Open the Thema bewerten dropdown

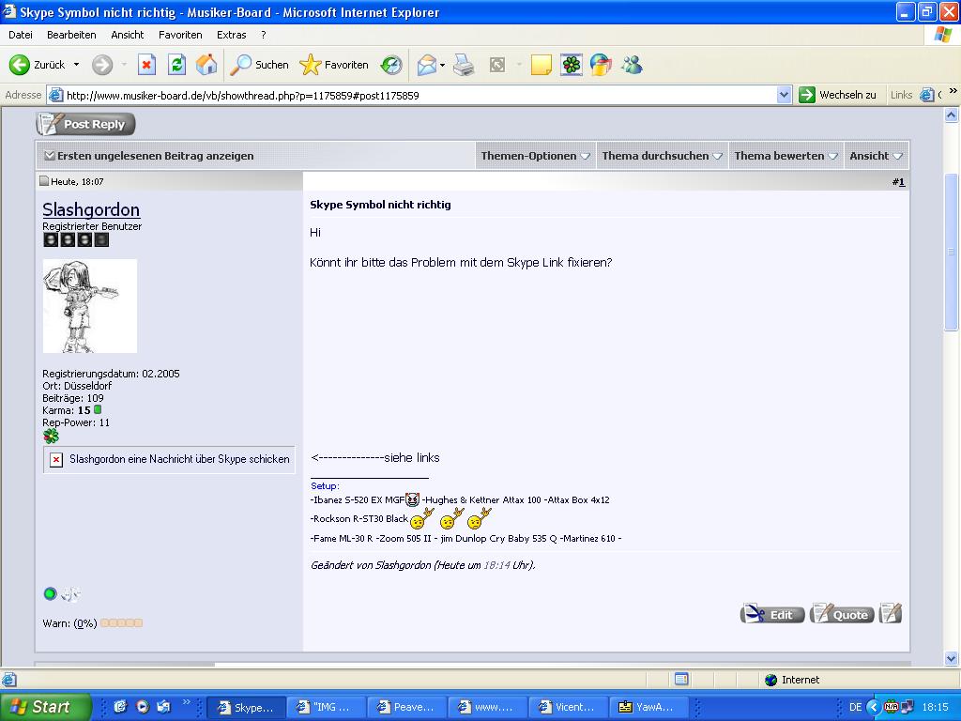(786, 156)
